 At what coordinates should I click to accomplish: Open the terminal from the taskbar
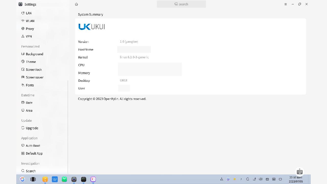tap(84, 179)
